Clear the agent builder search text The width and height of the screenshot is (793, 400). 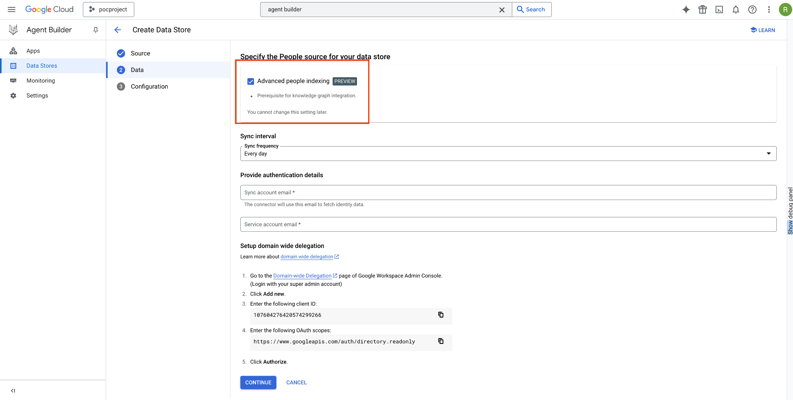pos(502,10)
